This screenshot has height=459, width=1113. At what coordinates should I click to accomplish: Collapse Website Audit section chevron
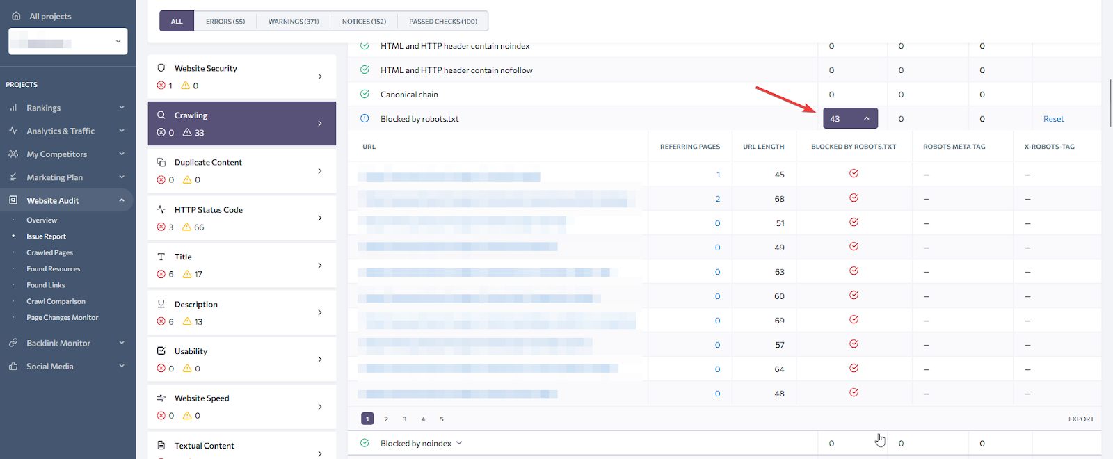pyautogui.click(x=122, y=200)
